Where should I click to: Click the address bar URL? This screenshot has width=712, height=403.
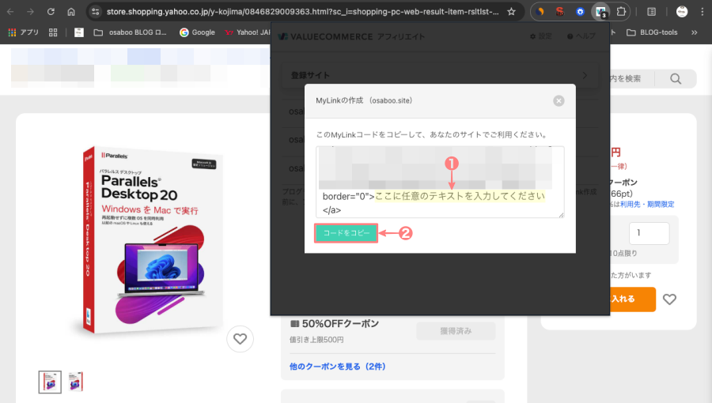pyautogui.click(x=302, y=12)
